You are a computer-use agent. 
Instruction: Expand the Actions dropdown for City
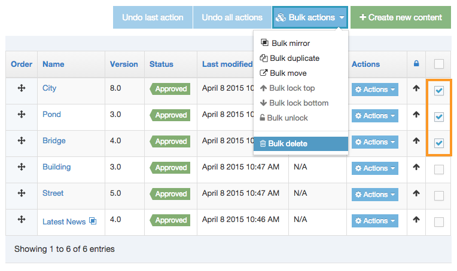pyautogui.click(x=375, y=90)
